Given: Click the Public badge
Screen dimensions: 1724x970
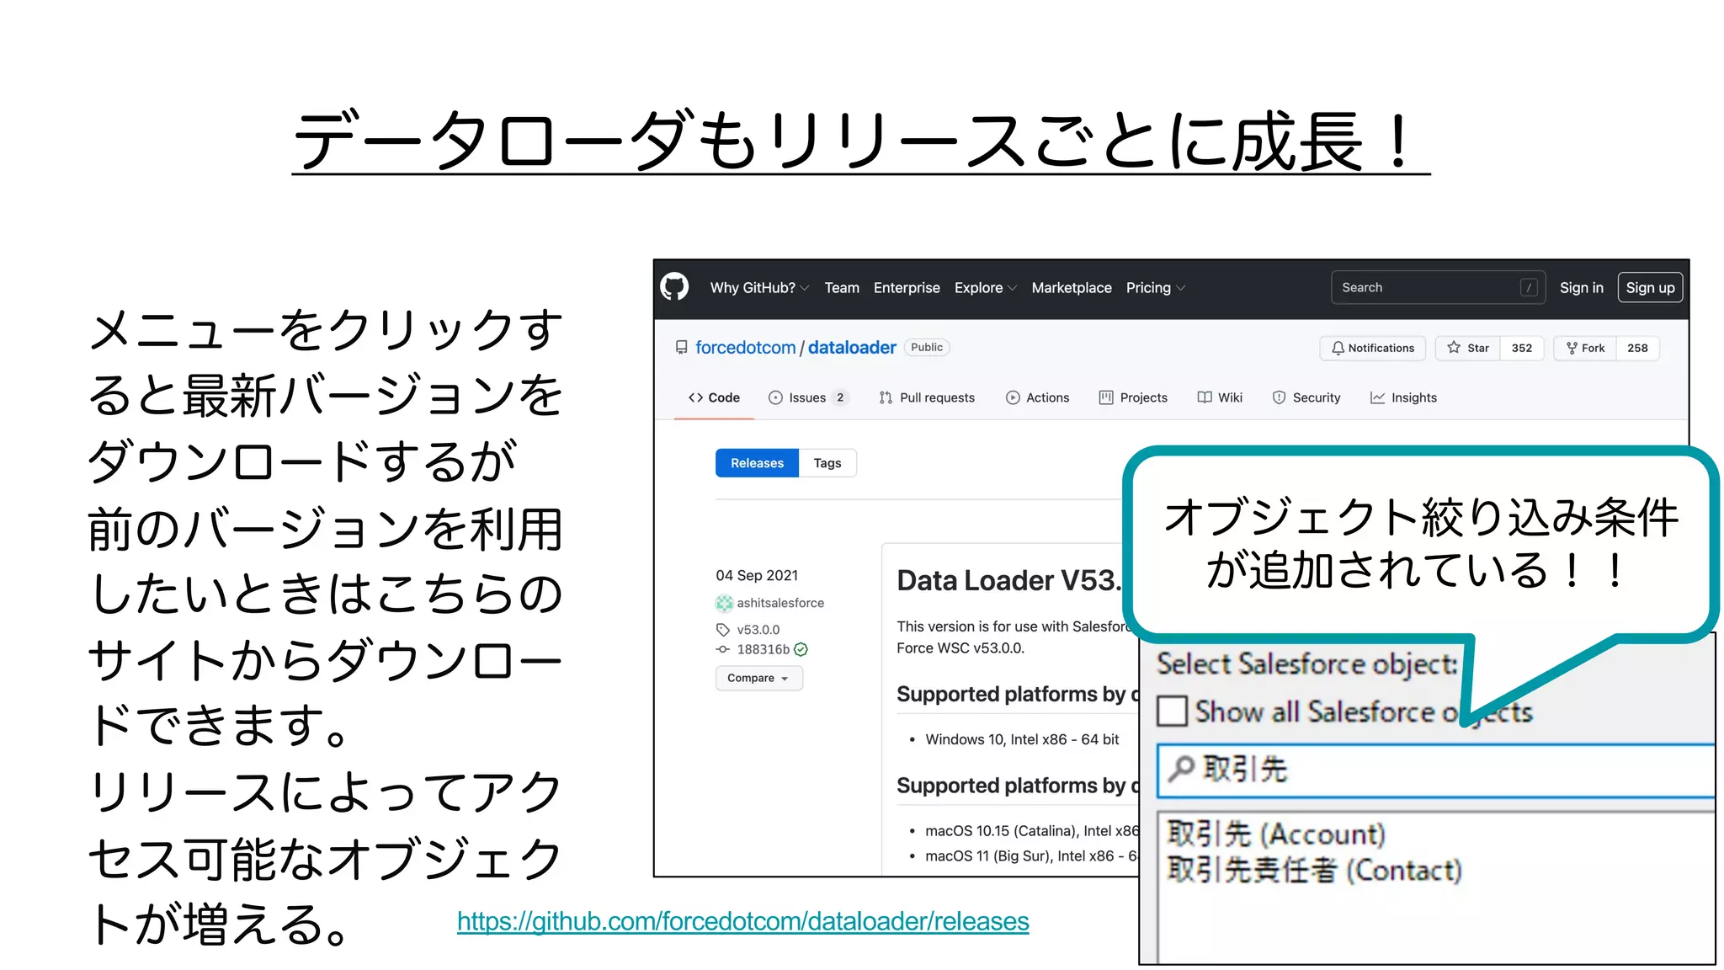Looking at the screenshot, I should click(x=927, y=348).
